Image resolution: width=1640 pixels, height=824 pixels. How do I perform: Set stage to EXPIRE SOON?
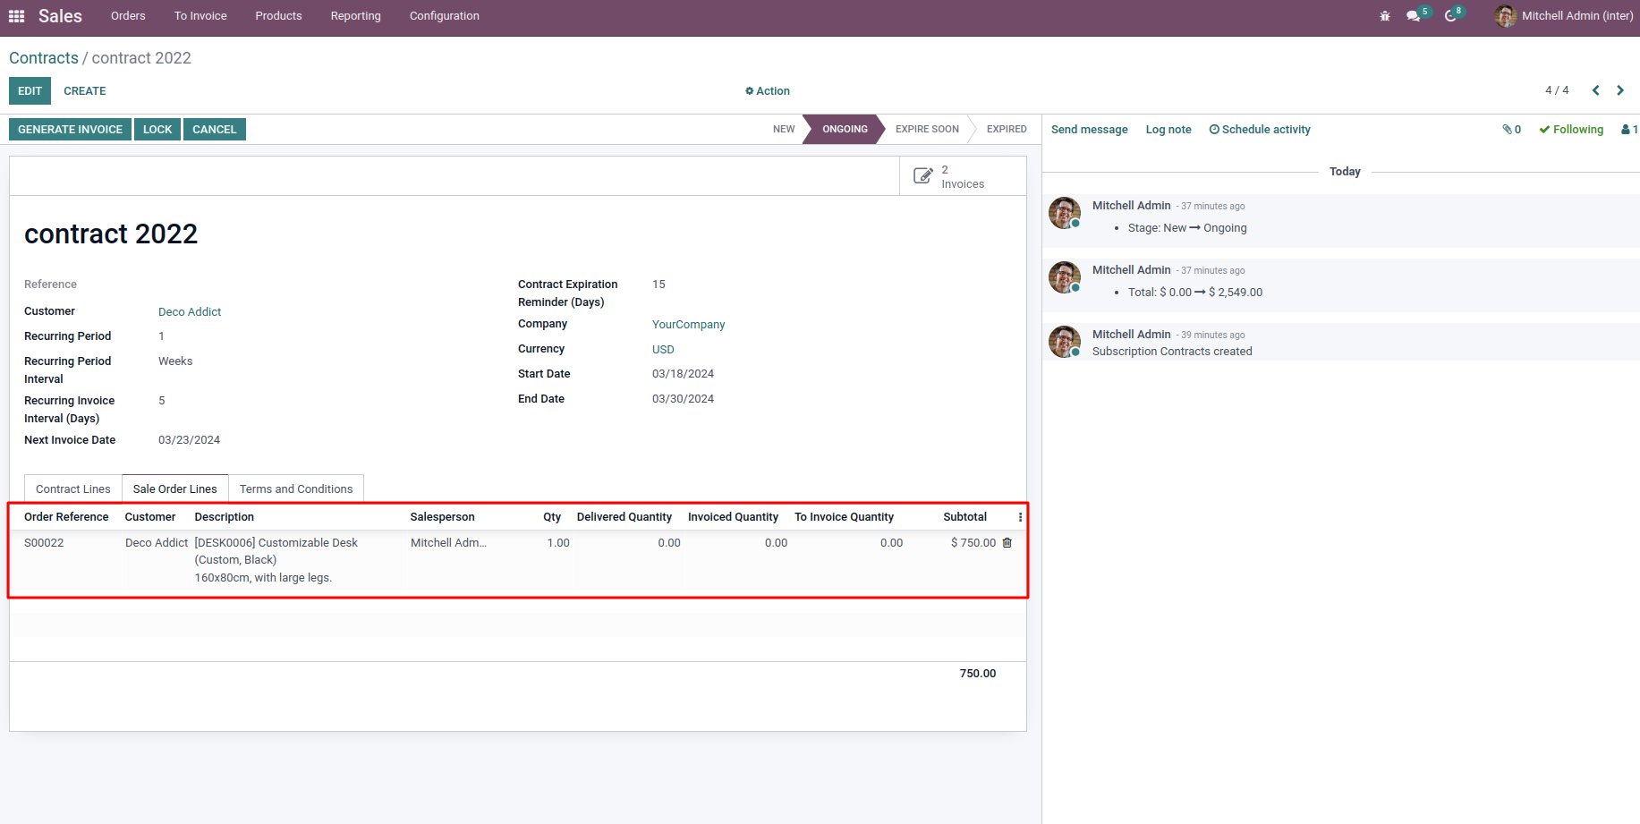pyautogui.click(x=927, y=130)
